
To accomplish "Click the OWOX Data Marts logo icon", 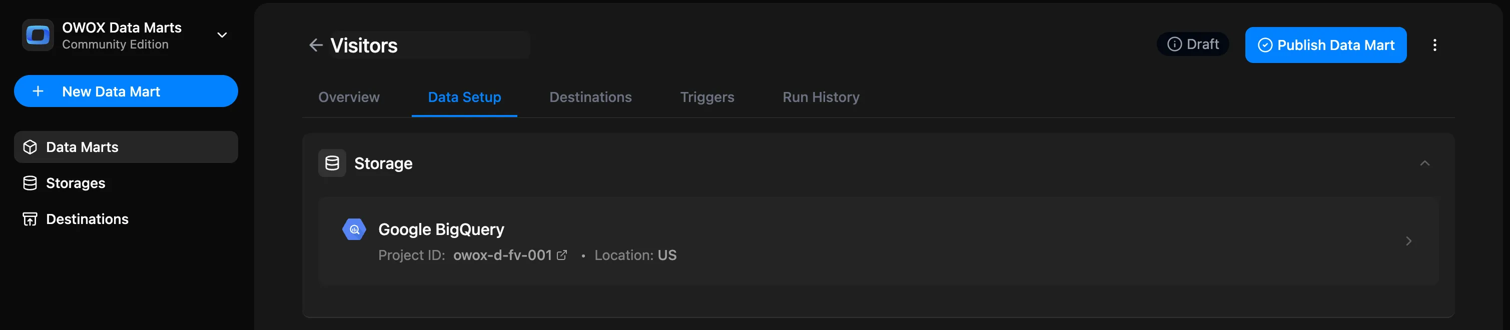I will point(38,35).
